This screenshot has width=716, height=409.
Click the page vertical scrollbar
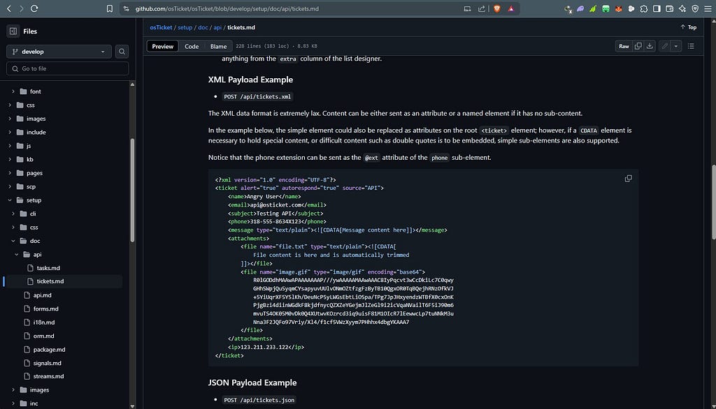click(x=714, y=202)
